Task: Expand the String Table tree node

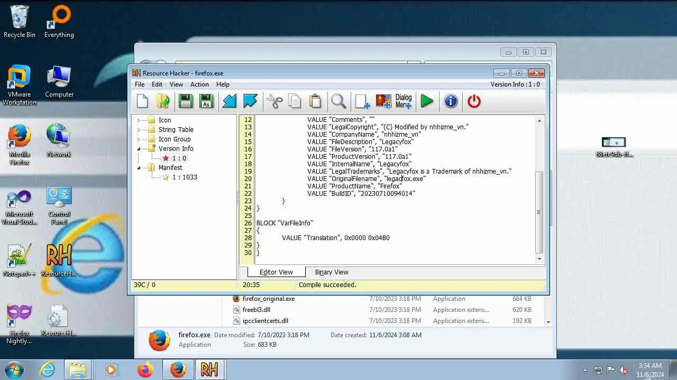Action: (139, 130)
